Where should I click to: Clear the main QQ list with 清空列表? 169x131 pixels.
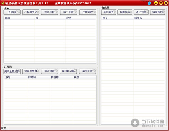pos(68,12)
